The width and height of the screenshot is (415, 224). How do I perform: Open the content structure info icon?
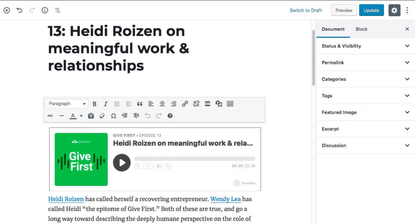tap(45, 10)
